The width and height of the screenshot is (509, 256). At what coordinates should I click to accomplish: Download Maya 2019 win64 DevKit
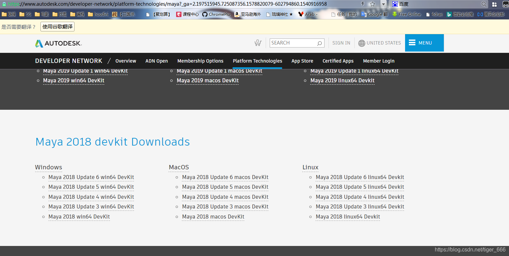pos(74,81)
